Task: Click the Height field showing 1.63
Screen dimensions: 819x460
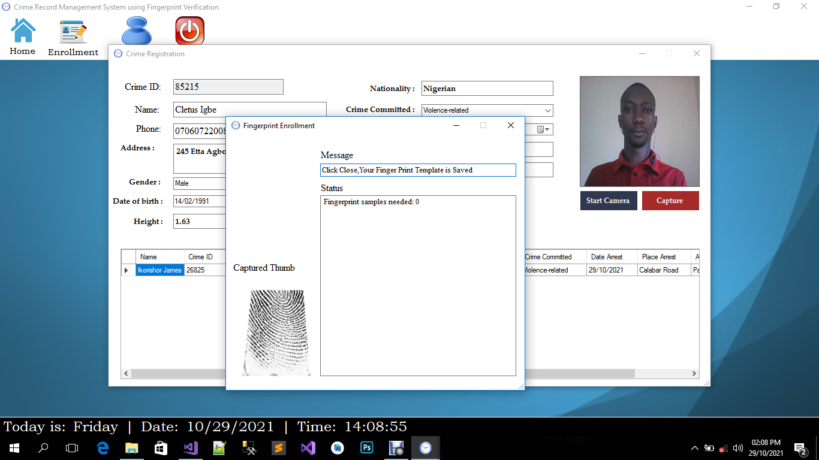Action: tap(200, 222)
